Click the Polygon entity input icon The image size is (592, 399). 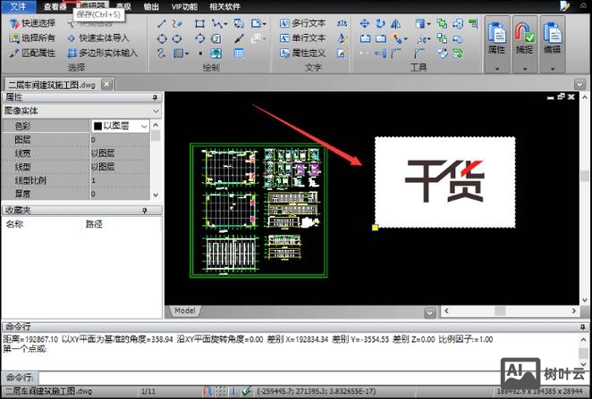coord(72,54)
